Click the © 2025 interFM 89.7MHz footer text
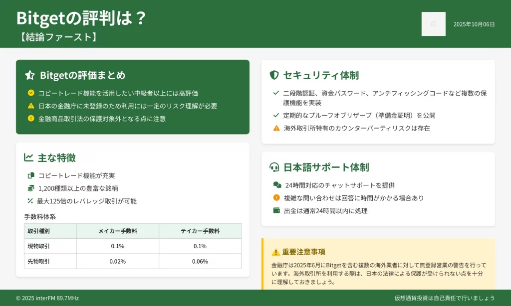 tap(47, 298)
